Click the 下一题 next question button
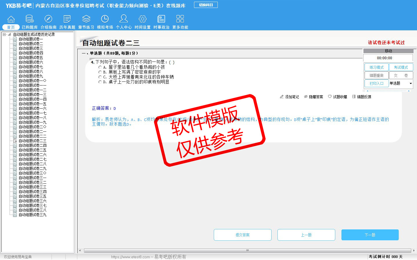This screenshot has width=417, height=260. 370,235
